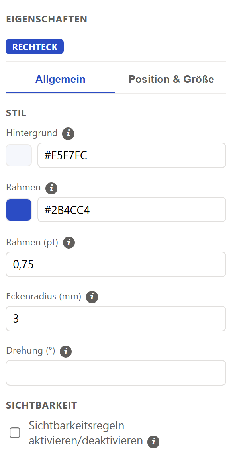Click the empty Drehung (°) input field
231x454 pixels.
click(x=116, y=373)
